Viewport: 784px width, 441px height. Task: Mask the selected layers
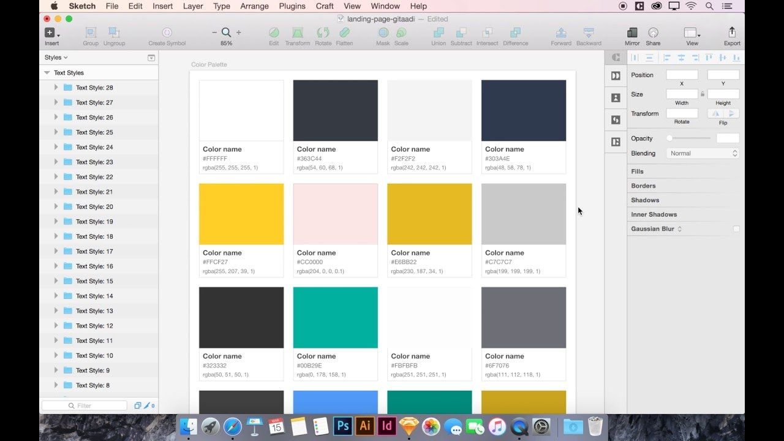383,34
